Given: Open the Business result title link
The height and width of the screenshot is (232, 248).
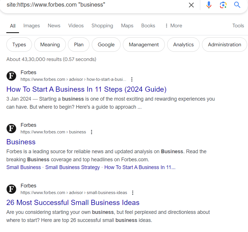Looking at the screenshot, I should (x=21, y=142).
